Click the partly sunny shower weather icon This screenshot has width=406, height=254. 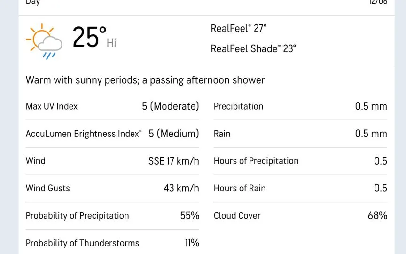(44, 41)
